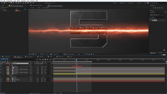167x94 pixels.
Task: Open the Composition menu
Action: click(9, 1)
